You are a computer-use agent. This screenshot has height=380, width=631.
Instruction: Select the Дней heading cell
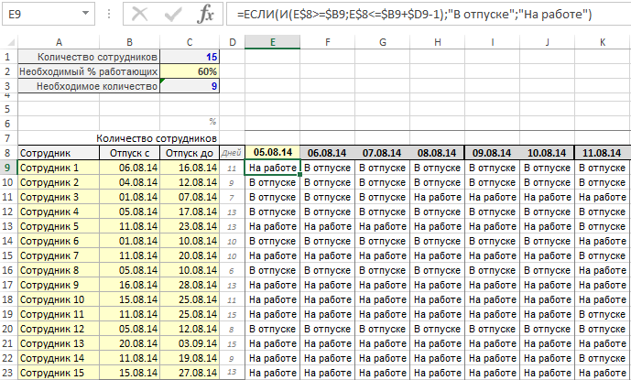pos(232,153)
